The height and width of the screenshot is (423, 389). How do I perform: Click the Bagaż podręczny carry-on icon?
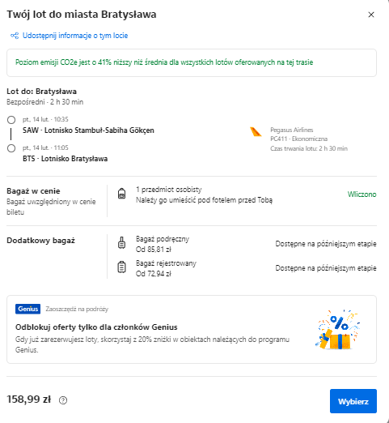122,242
